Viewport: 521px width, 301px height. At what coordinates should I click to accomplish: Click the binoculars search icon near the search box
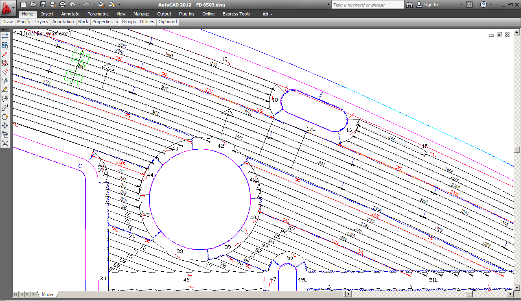[x=409, y=4]
